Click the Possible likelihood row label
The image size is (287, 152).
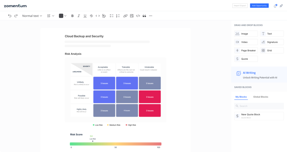click(x=82, y=97)
